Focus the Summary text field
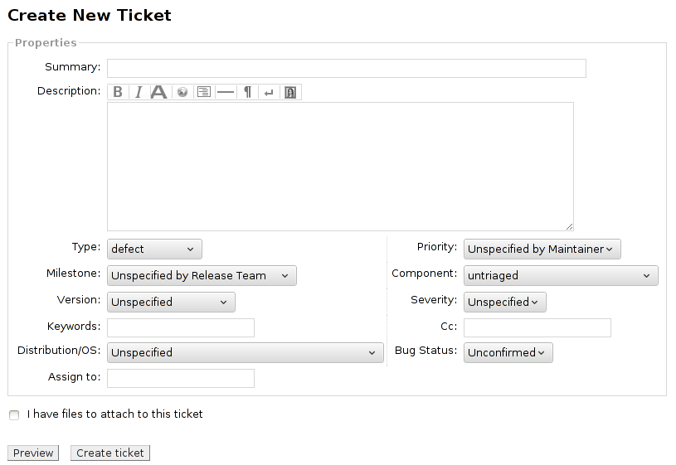 [x=346, y=68]
